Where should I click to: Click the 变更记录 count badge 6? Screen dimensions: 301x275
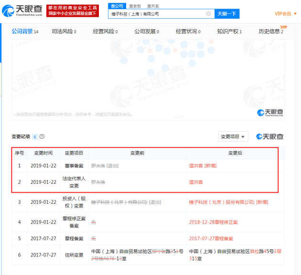[35, 137]
